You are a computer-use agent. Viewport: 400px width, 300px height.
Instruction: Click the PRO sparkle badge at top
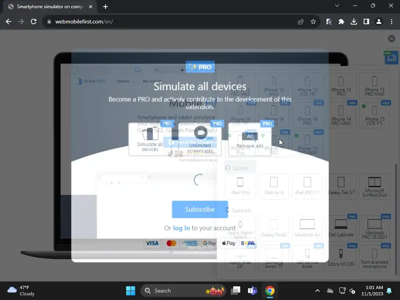tap(200, 67)
